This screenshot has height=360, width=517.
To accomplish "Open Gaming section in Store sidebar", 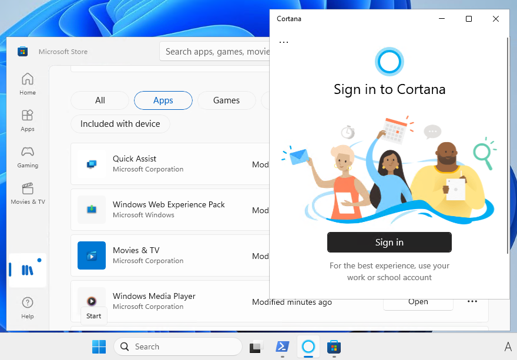I will (28, 157).
